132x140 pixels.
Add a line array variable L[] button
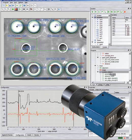[122, 12]
